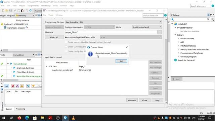Select manchester_encoder.sof in input files
This screenshot has width=215, height=121.
[x=62, y=70]
